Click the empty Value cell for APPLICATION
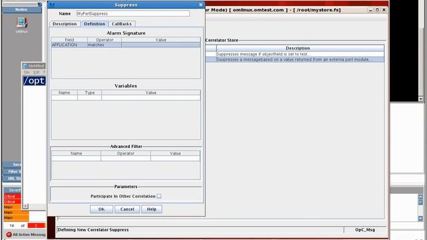 click(x=161, y=45)
